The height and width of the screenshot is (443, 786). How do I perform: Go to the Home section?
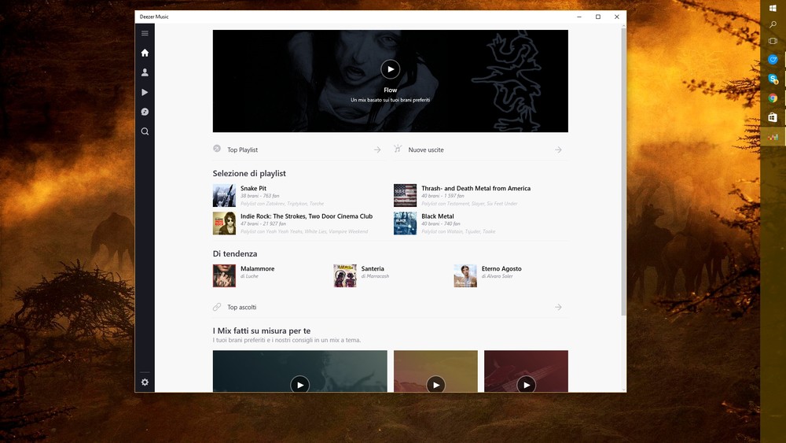(x=145, y=53)
